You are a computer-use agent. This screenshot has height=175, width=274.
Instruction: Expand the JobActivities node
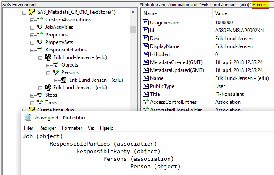(32, 27)
